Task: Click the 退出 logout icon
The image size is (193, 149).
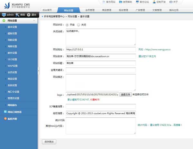Action: [29, 15]
